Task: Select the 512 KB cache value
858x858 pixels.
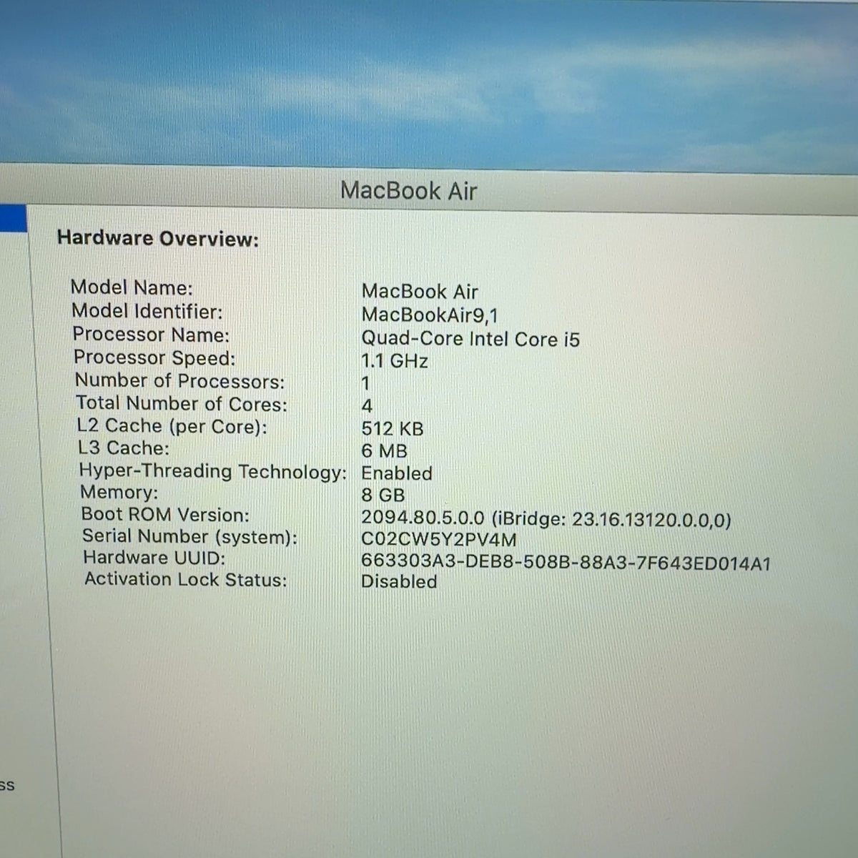Action: point(393,429)
